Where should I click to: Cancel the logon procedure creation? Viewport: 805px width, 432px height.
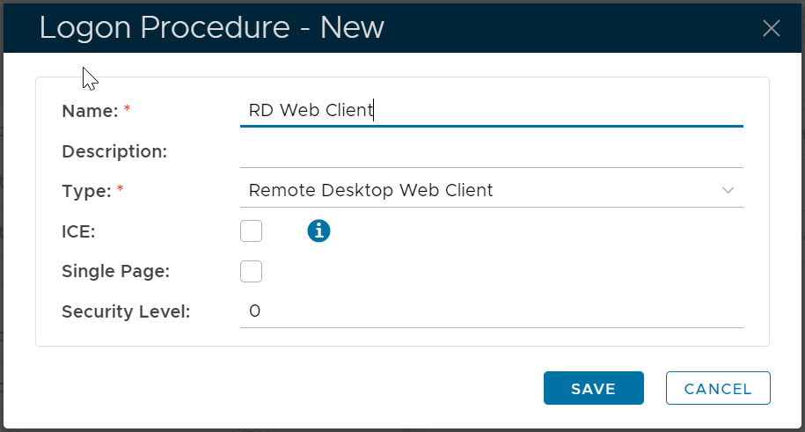718,388
